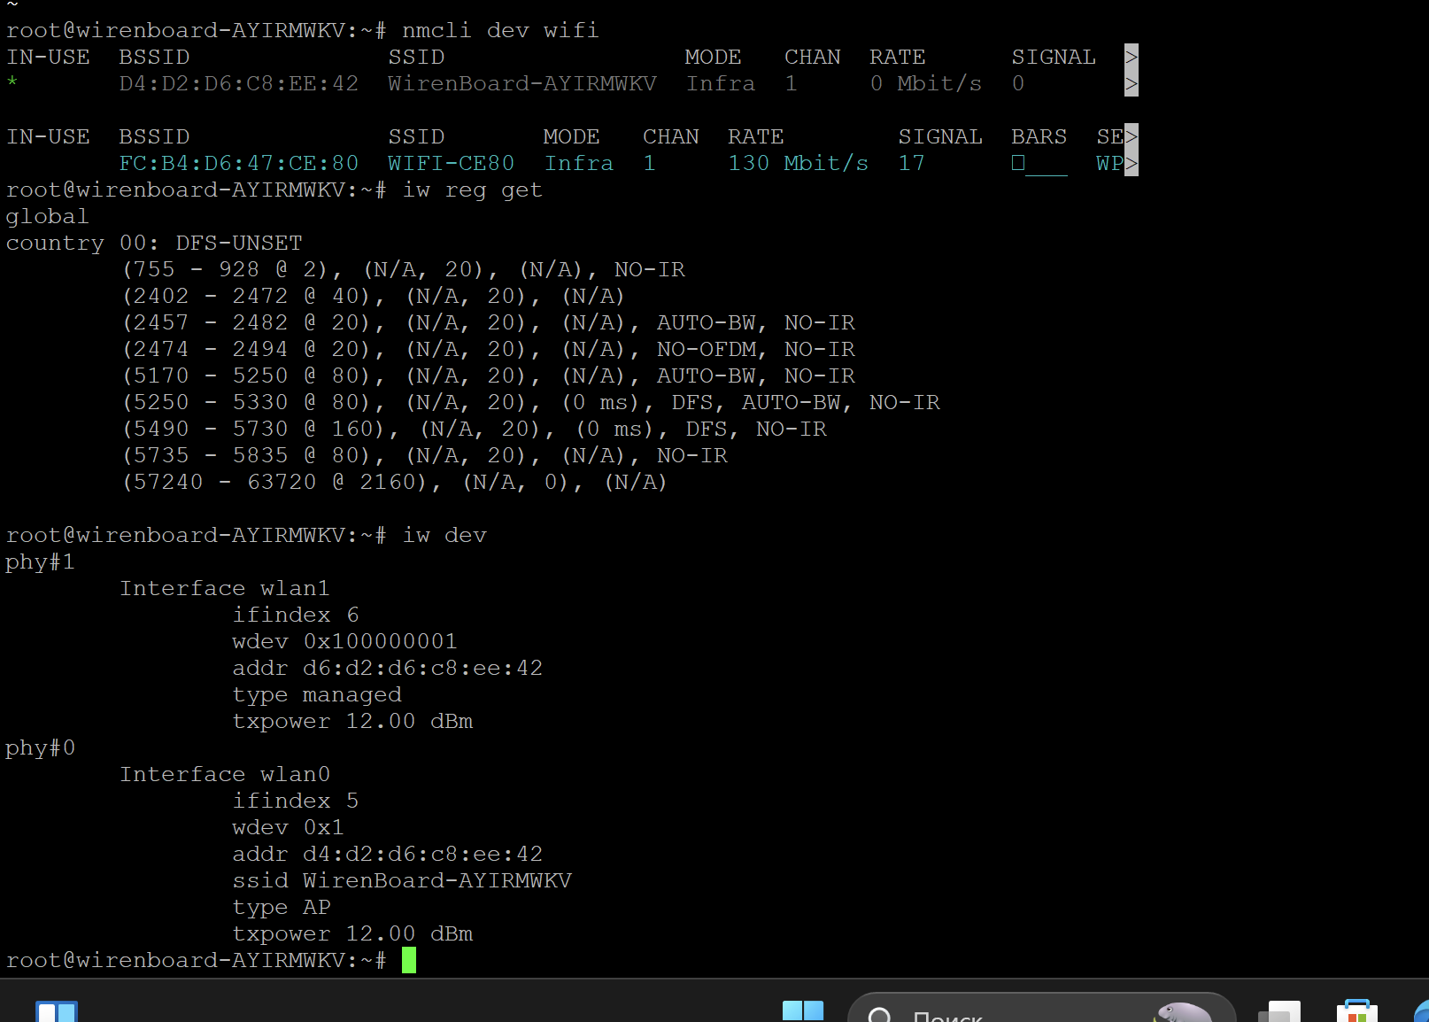The image size is (1429, 1022).
Task: Click the word 'global' in output
Action: point(48,216)
